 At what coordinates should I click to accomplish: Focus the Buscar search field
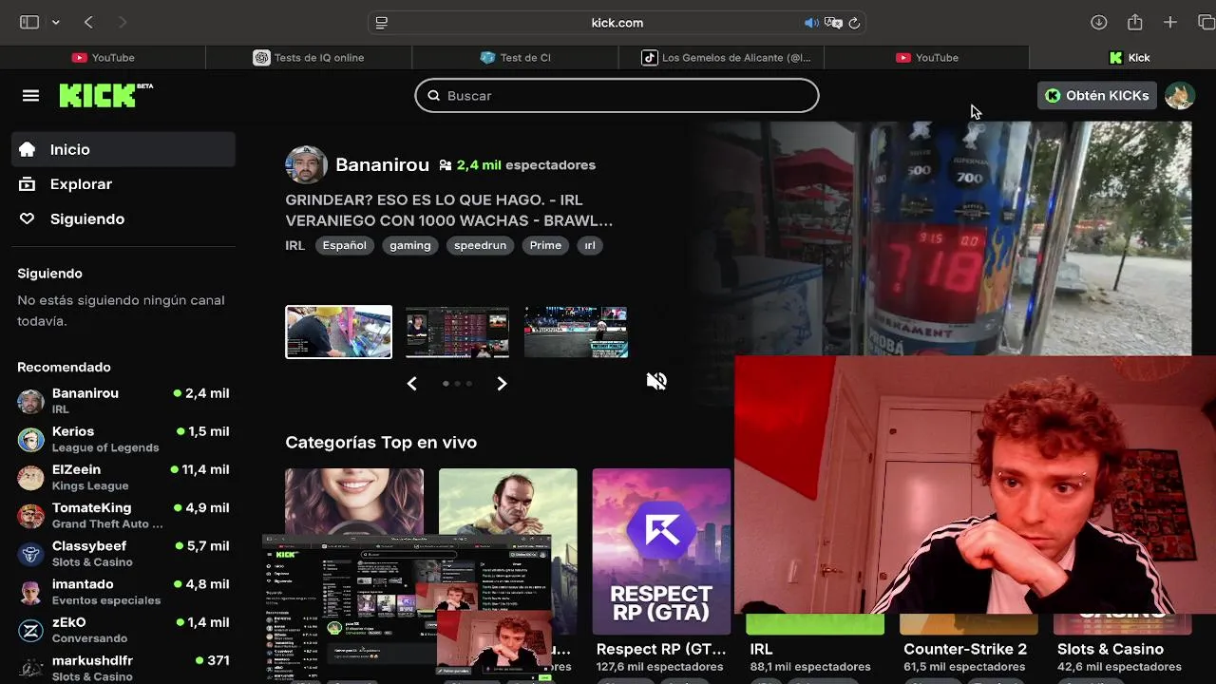[617, 95]
